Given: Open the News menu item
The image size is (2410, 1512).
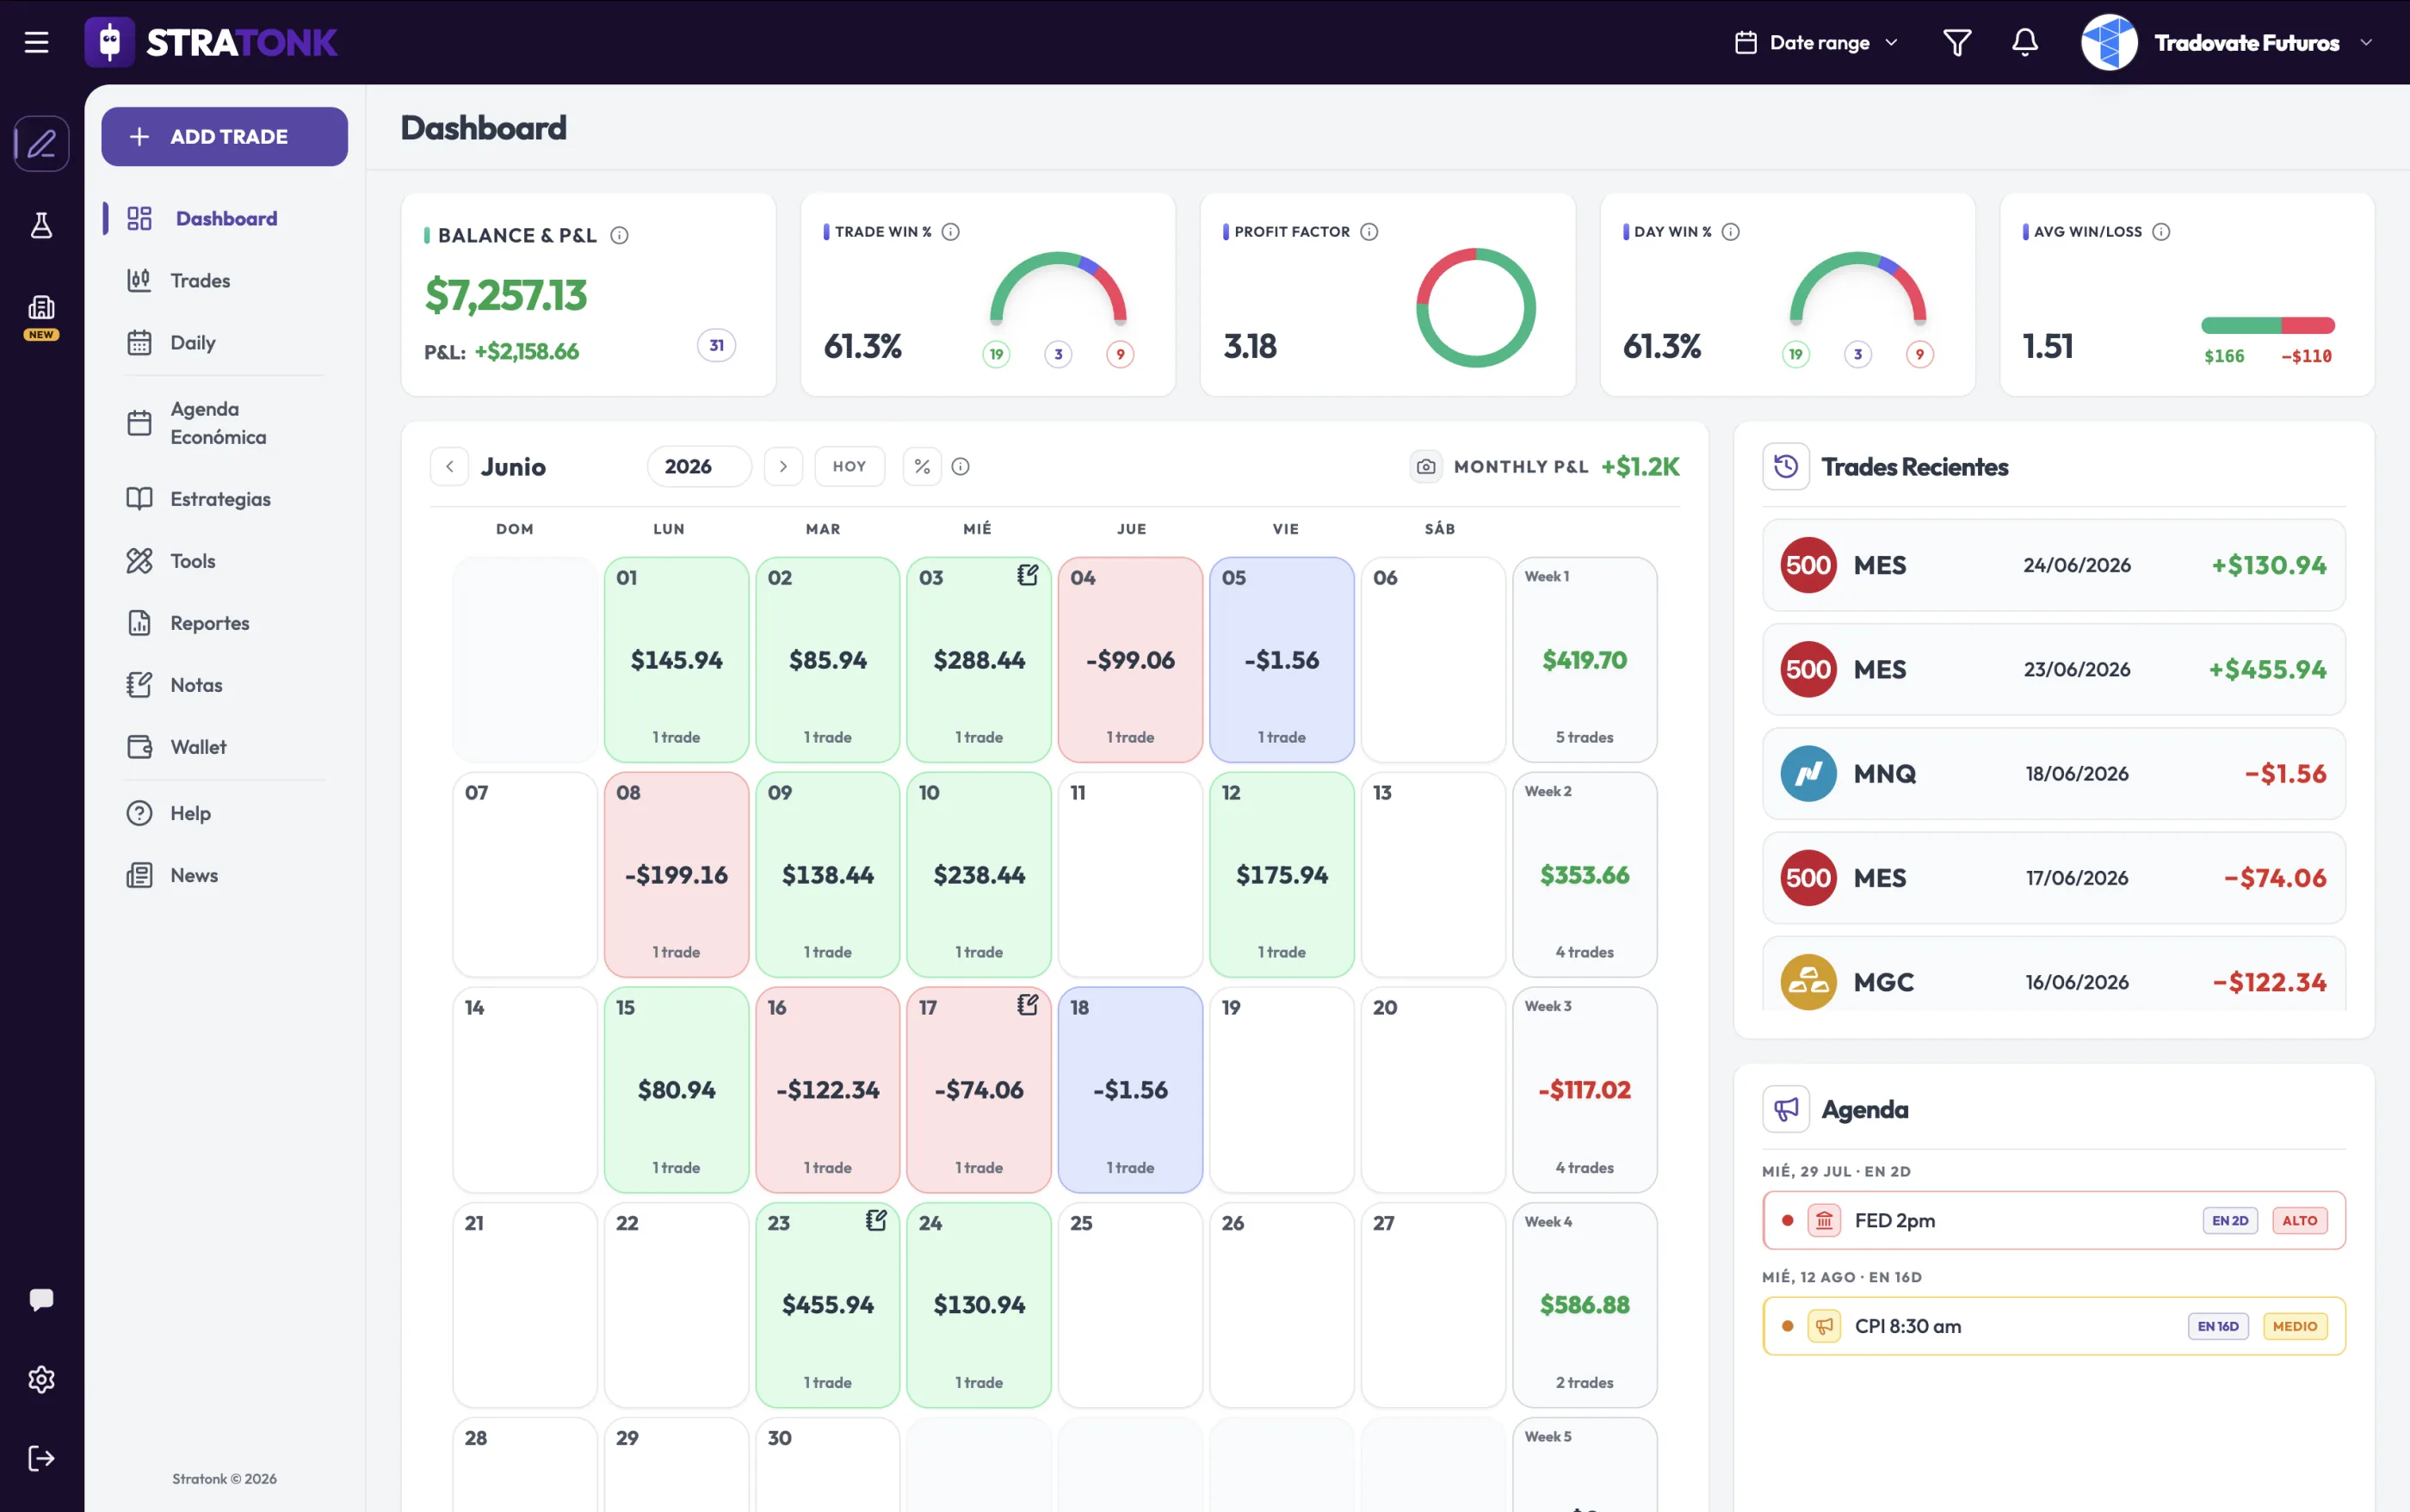Looking at the screenshot, I should point(225,875).
